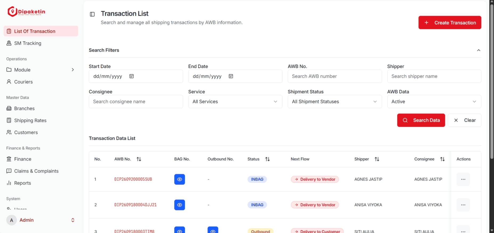Screen dimensions: 494x233
Task: View bag details for DIP2609200005SUB
Action: pos(179,179)
